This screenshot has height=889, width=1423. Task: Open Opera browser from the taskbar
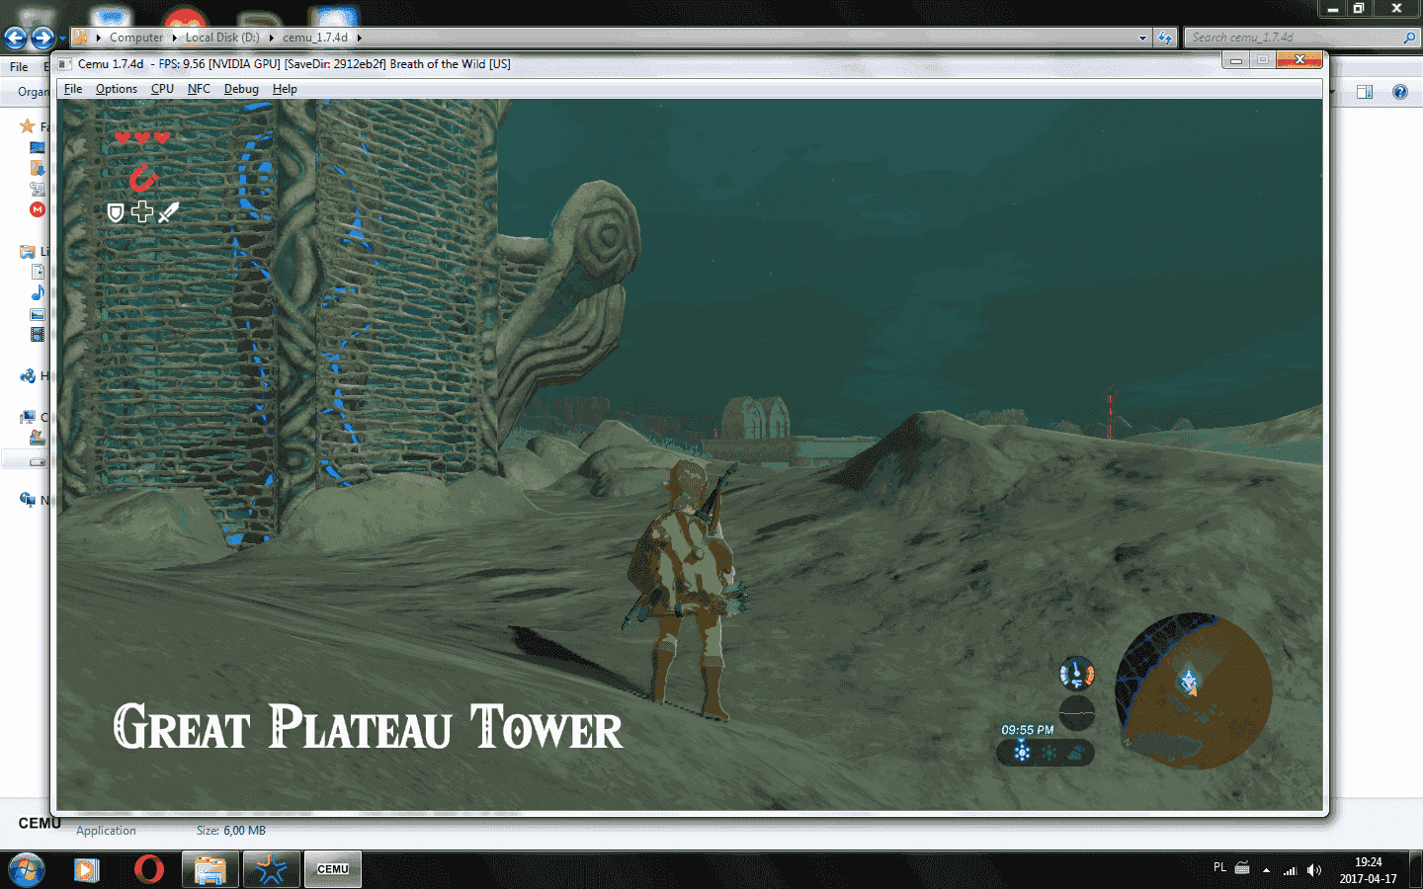pos(148,870)
